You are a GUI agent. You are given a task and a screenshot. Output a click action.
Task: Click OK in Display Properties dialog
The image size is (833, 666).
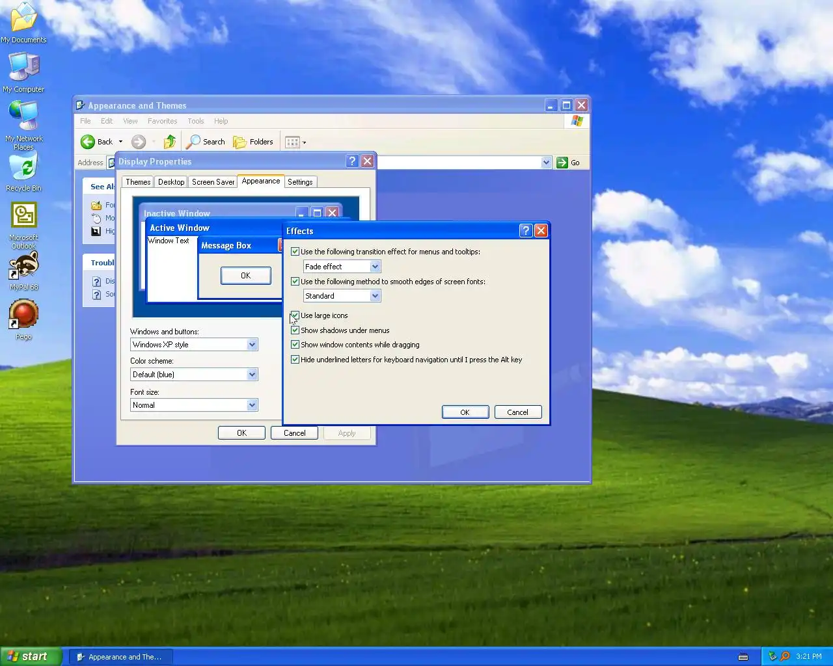[241, 433]
